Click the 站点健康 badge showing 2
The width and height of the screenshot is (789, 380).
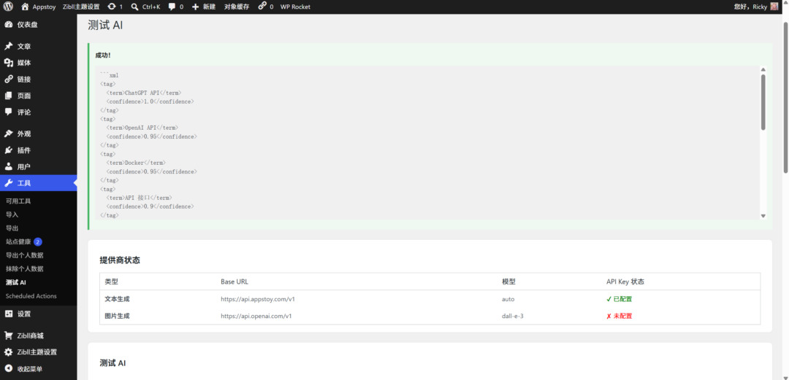coord(38,241)
